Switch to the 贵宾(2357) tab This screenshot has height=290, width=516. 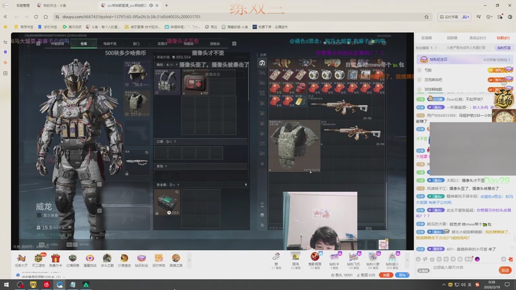pyautogui.click(x=477, y=38)
